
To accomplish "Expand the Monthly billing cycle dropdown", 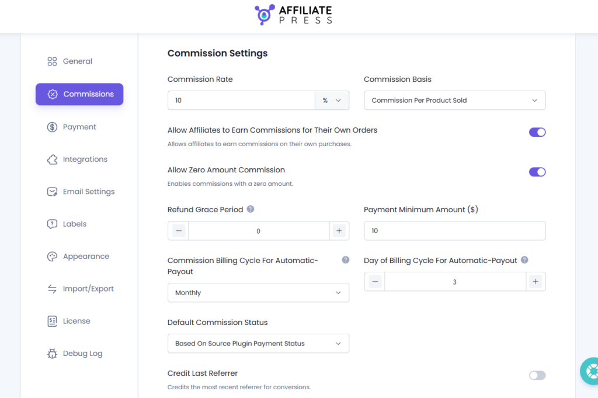I will tap(258, 293).
